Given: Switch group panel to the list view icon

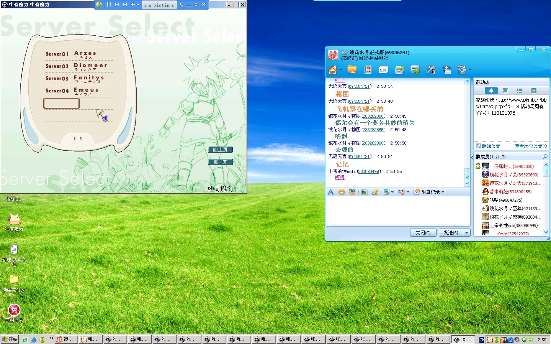Looking at the screenshot, I should (x=520, y=91).
